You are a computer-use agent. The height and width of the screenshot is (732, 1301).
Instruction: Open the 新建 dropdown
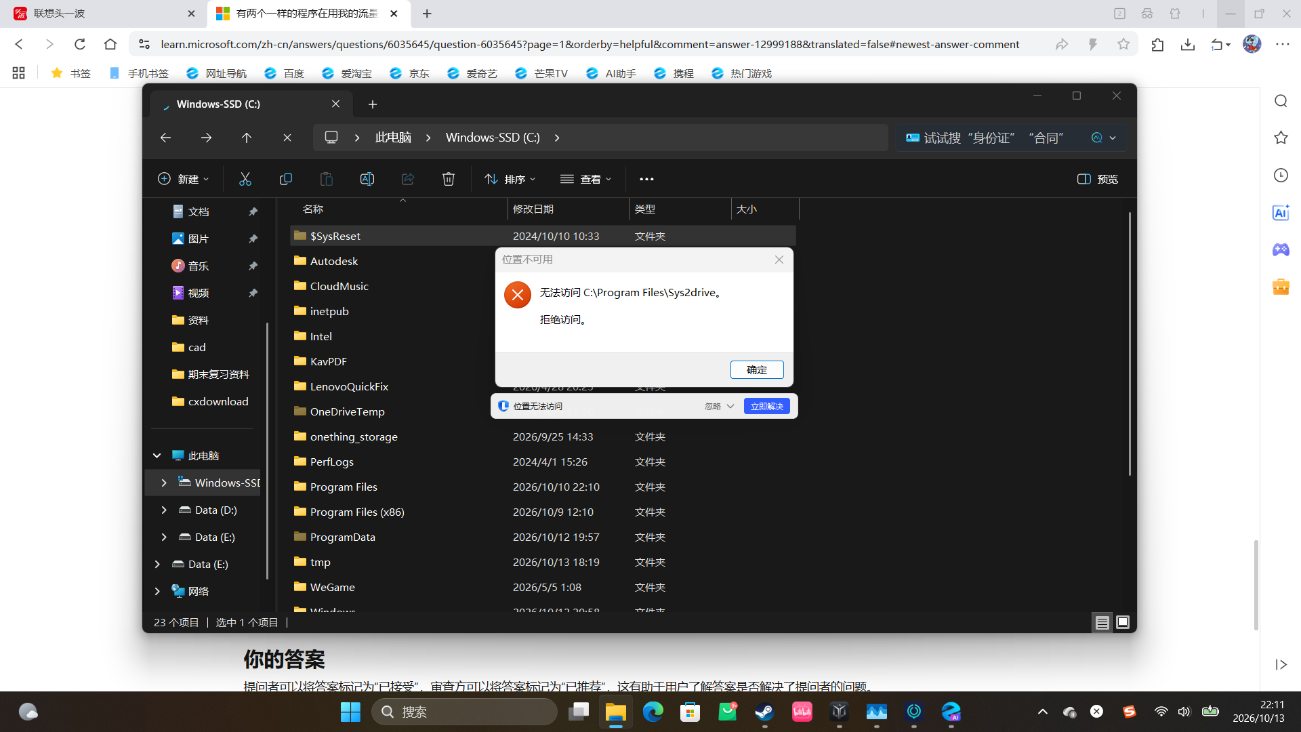pyautogui.click(x=184, y=179)
